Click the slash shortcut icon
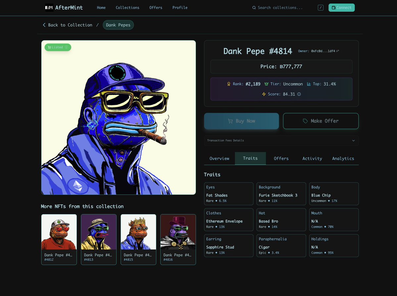 pos(321,8)
